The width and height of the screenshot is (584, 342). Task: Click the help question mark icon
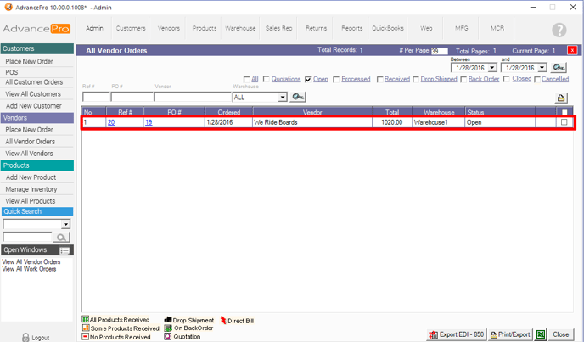coord(559,30)
